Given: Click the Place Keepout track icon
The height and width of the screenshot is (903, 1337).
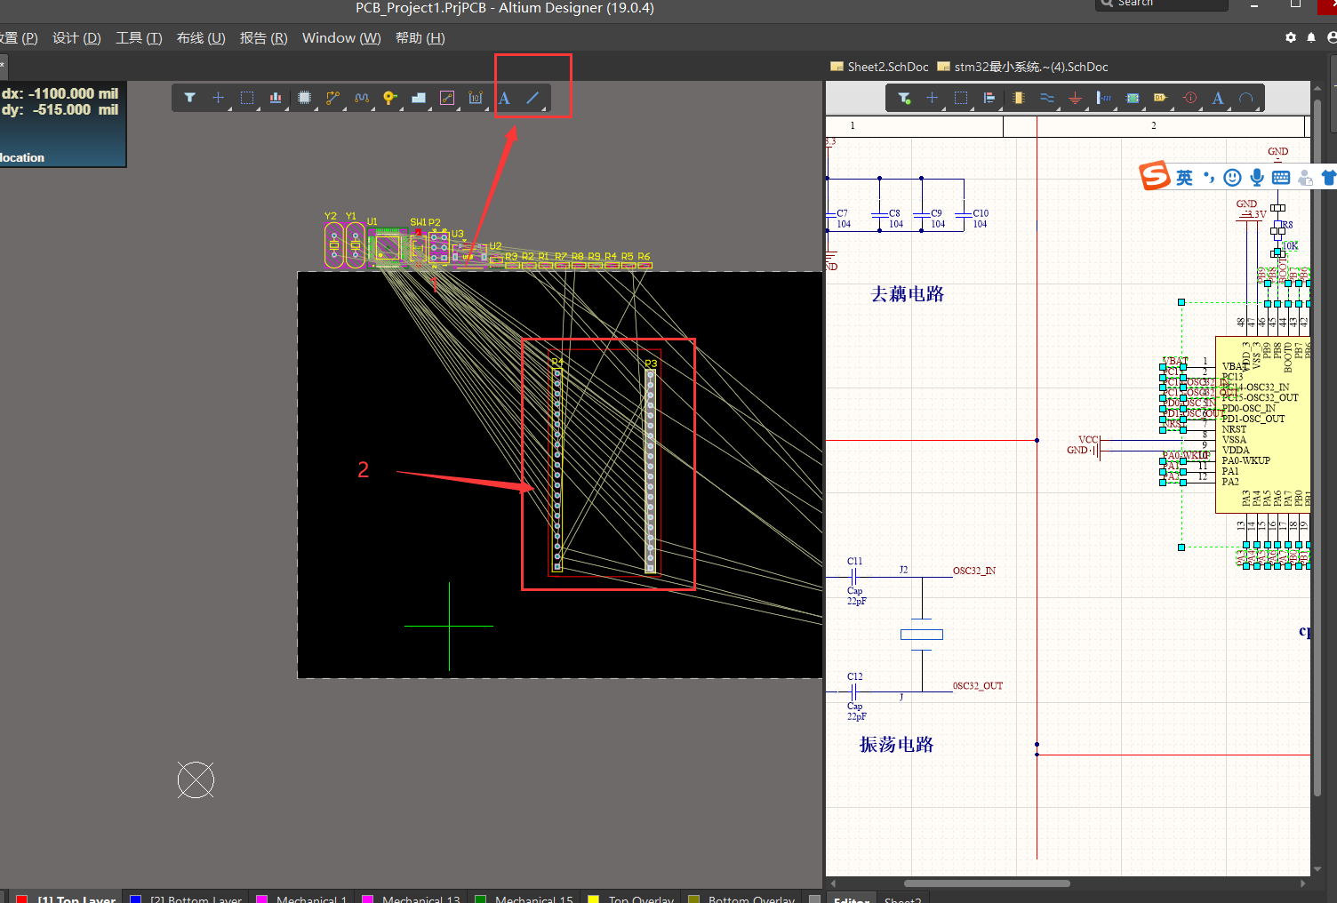Looking at the screenshot, I should tap(447, 98).
